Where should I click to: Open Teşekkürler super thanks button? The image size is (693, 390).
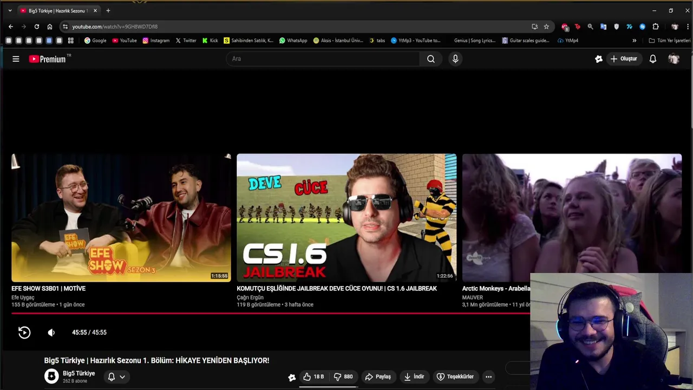pos(455,376)
